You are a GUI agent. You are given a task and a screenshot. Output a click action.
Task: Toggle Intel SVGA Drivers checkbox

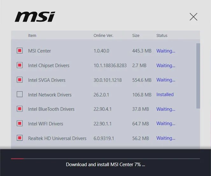20,80
